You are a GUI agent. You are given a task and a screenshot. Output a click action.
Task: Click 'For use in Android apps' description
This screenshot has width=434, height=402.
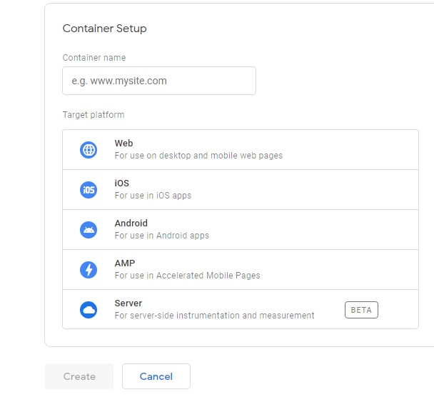162,236
